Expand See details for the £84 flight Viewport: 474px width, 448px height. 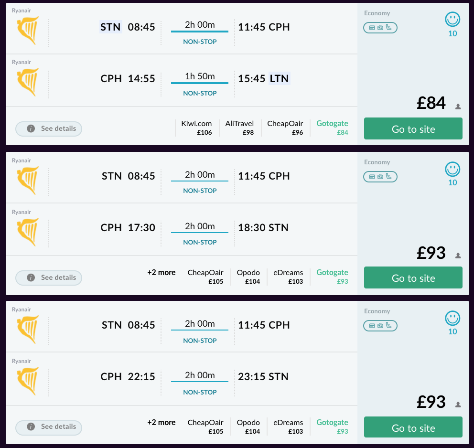click(x=49, y=128)
